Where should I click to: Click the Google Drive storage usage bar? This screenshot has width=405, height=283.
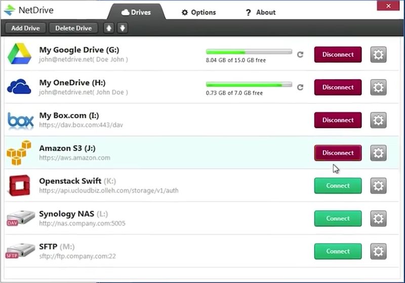coord(249,52)
